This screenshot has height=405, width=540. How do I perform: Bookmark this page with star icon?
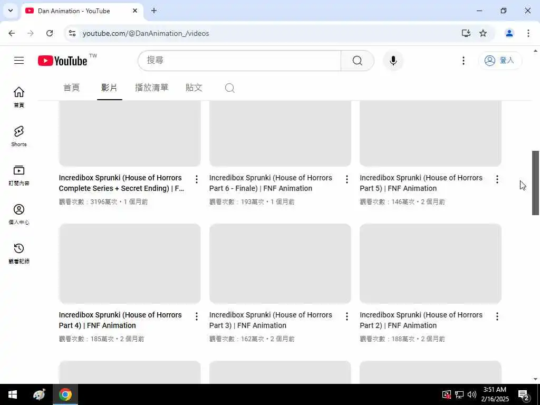pyautogui.click(x=483, y=33)
